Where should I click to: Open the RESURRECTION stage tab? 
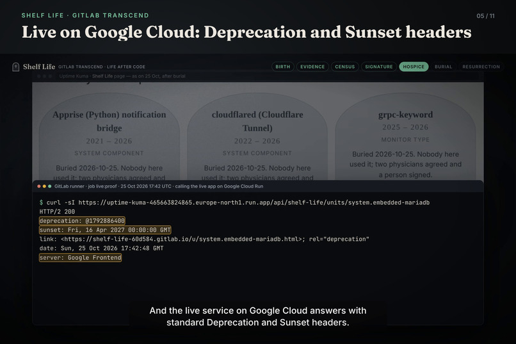(481, 67)
